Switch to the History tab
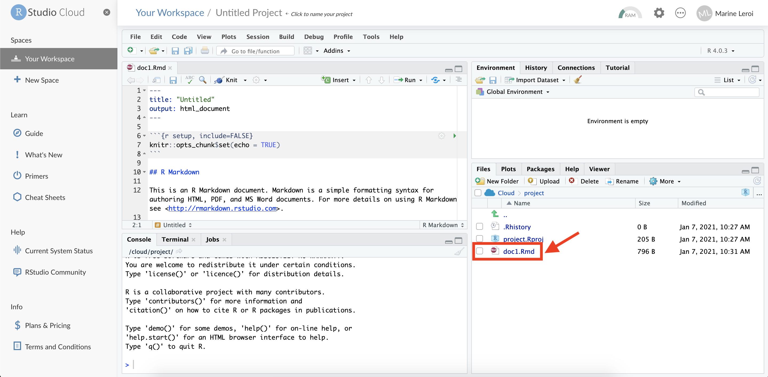 click(536, 68)
